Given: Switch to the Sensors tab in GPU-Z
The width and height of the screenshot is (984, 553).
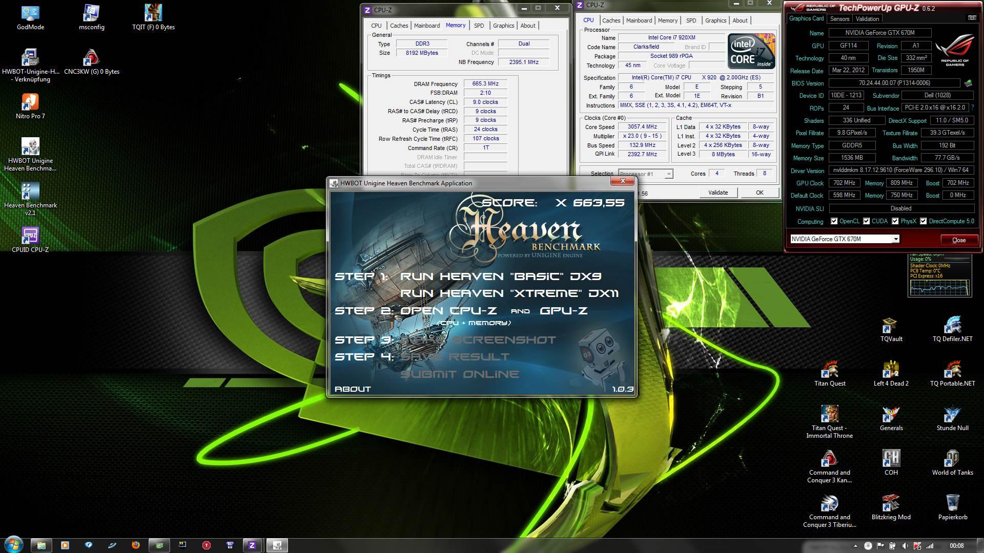Looking at the screenshot, I should tap(839, 19).
